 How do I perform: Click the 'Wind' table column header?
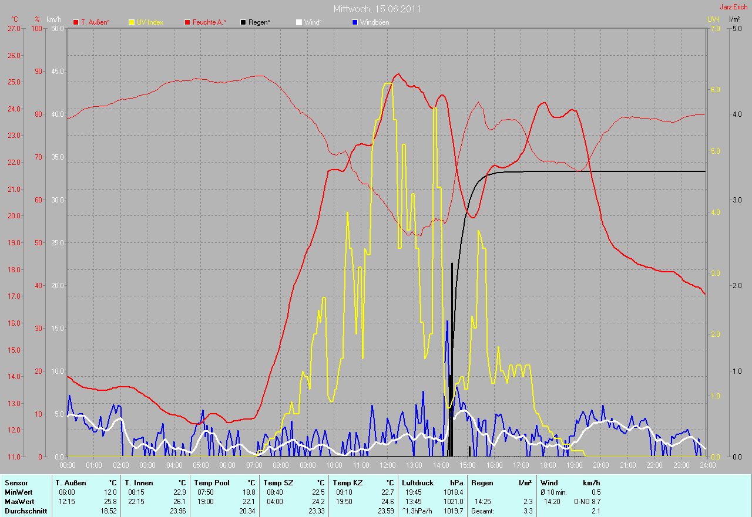coord(549,483)
